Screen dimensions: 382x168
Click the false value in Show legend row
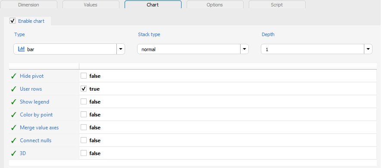click(x=95, y=102)
